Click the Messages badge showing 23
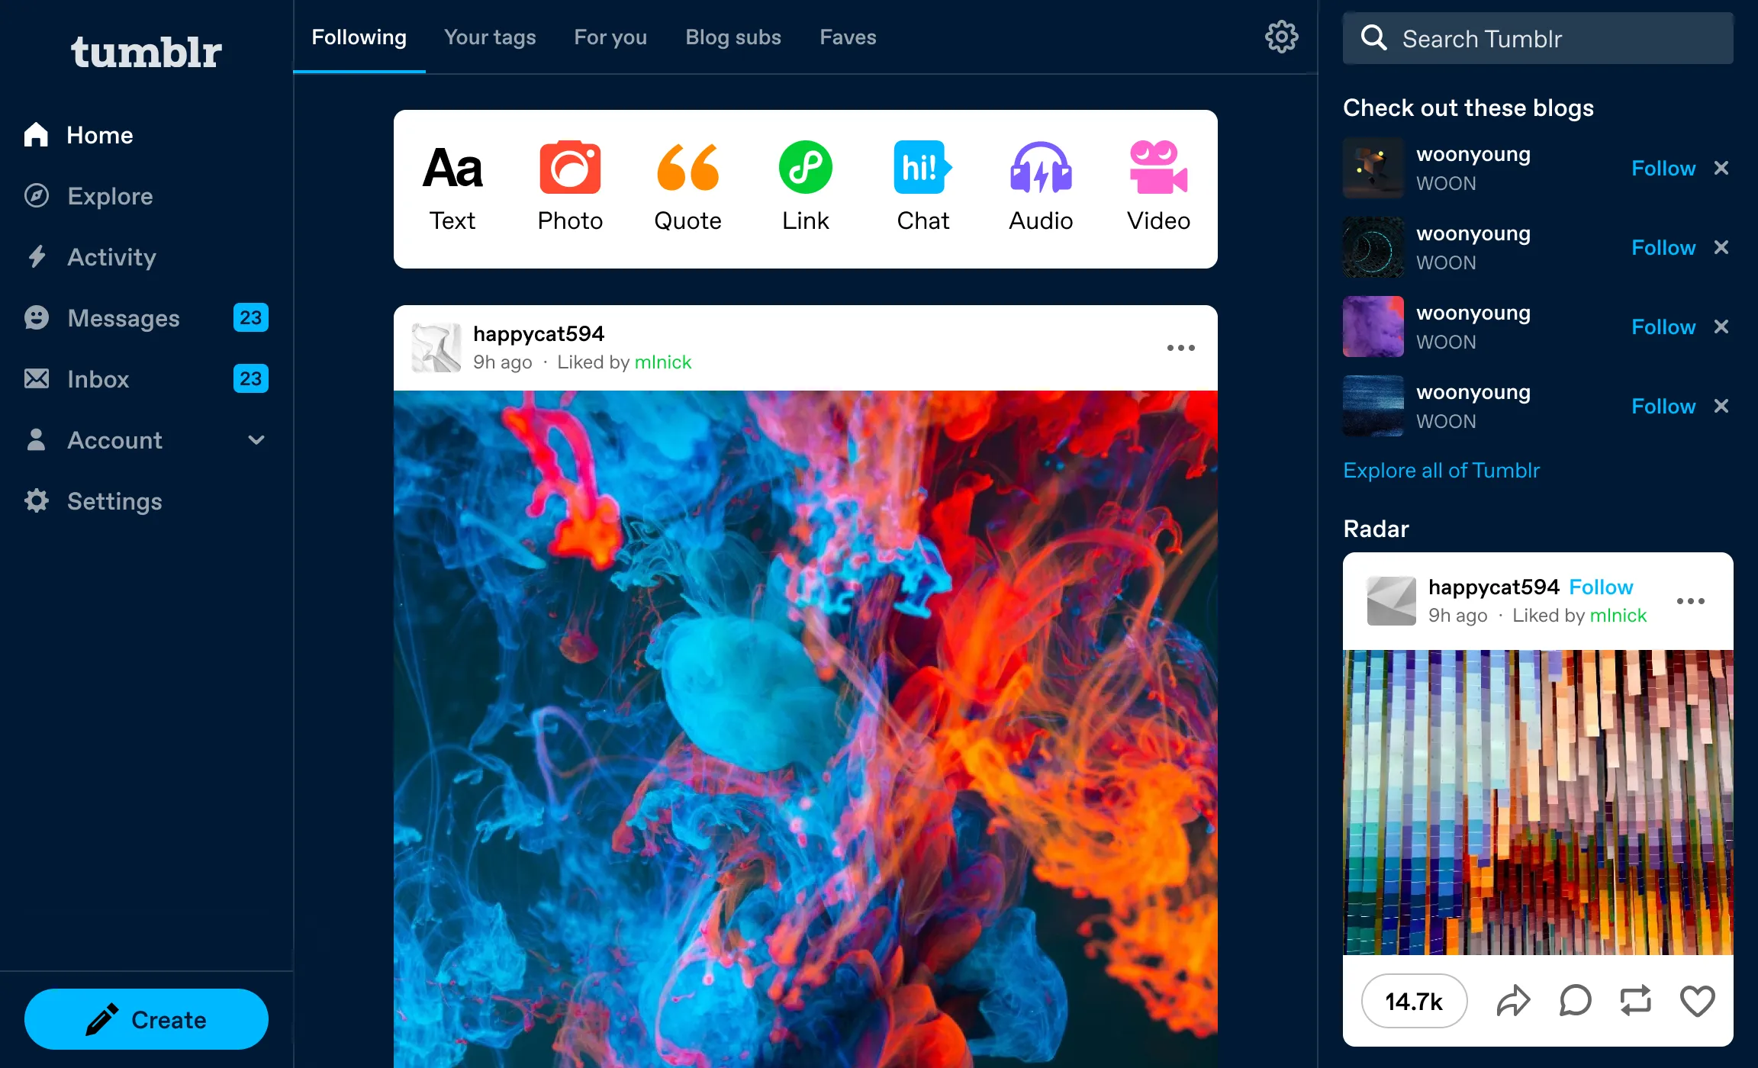The width and height of the screenshot is (1758, 1068). pos(250,317)
